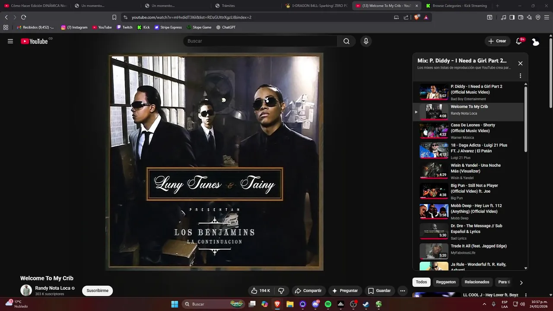Play Big Pun Still Not a Player
The image size is (553, 311).
tap(469, 191)
